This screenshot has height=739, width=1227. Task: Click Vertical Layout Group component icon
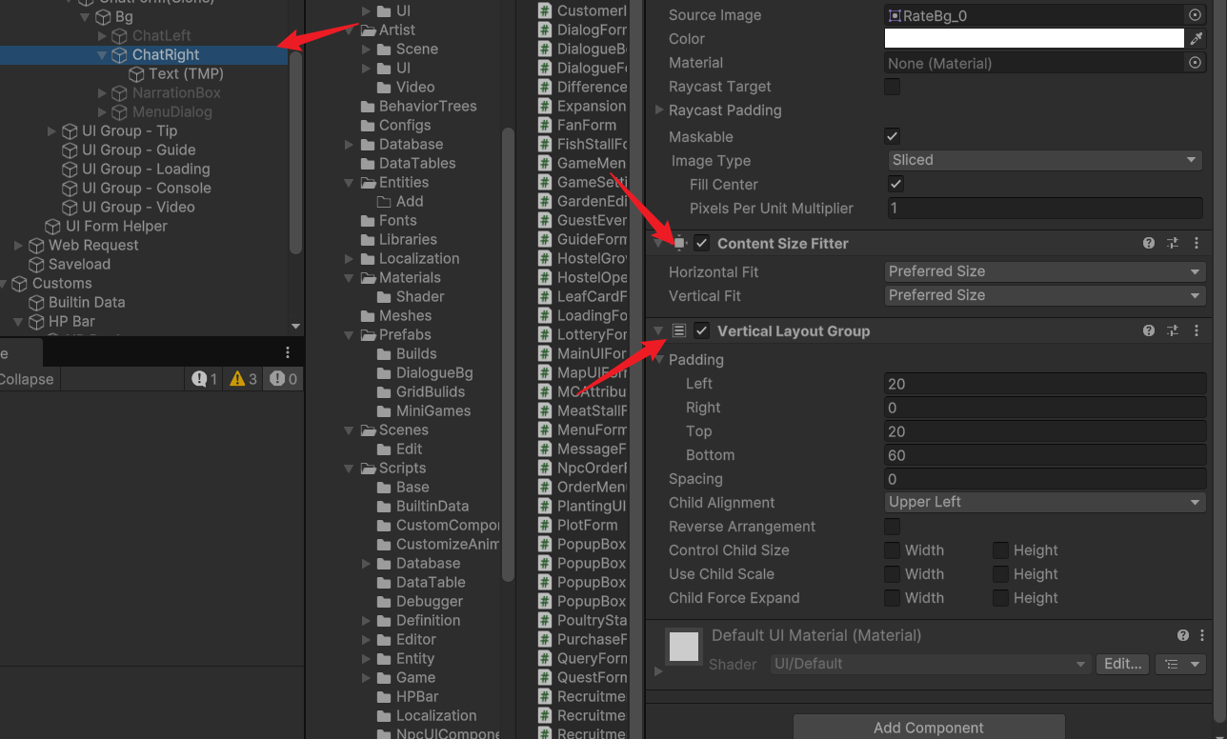[x=679, y=331]
